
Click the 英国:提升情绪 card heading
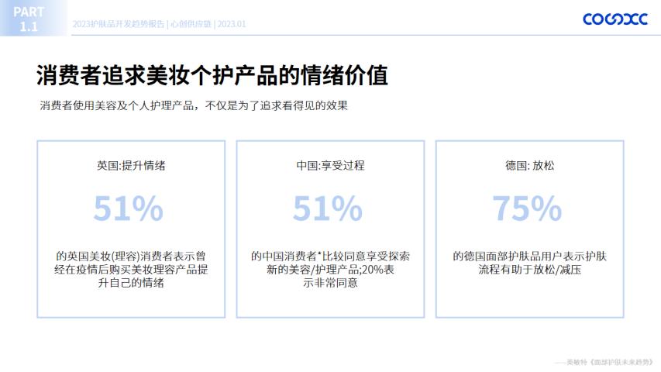[x=131, y=166]
